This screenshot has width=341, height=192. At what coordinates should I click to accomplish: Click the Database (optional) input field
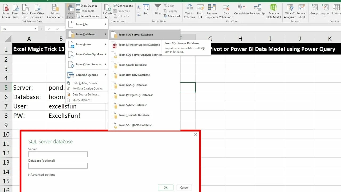[58, 166]
